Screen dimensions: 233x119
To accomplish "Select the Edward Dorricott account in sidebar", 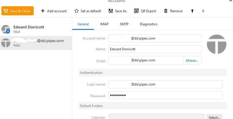I will [36, 29].
